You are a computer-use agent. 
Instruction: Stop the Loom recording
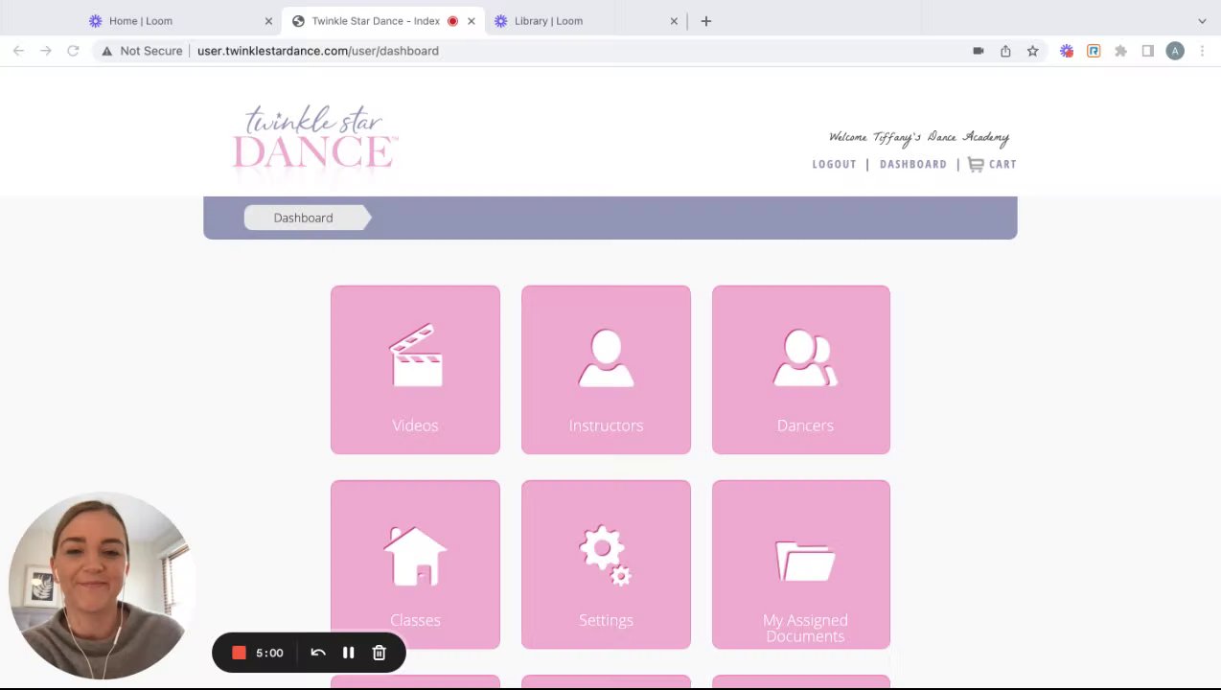pos(239,653)
